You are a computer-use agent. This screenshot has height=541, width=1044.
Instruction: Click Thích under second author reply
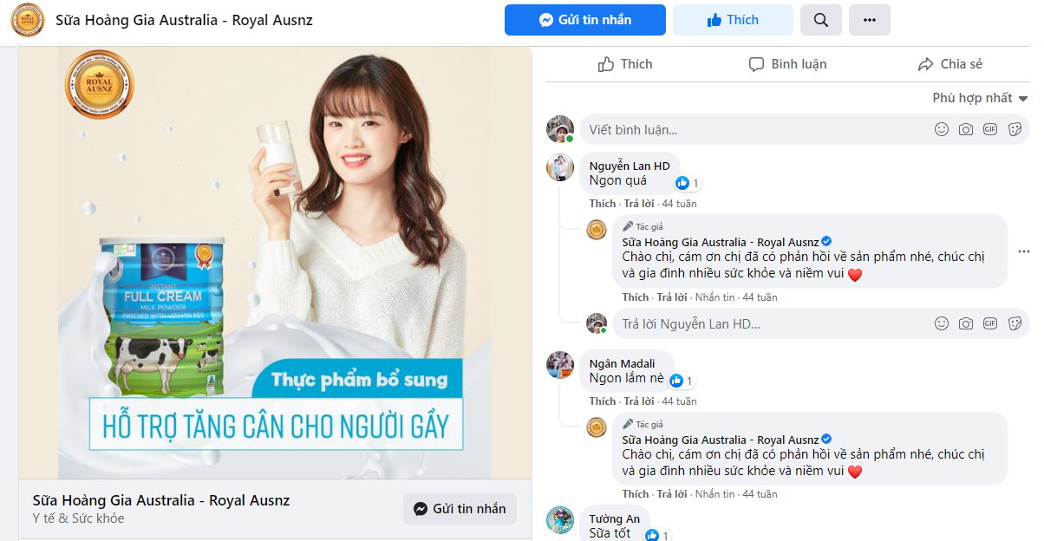636,494
